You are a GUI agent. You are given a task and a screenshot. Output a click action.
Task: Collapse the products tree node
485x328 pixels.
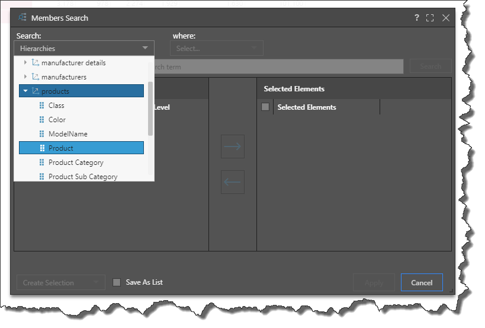click(x=25, y=91)
